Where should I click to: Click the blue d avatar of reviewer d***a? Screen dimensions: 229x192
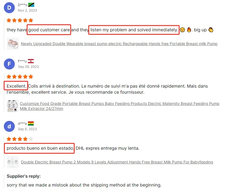pyautogui.click(x=9, y=126)
